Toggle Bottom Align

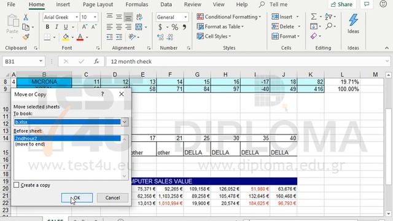click(x=128, y=17)
